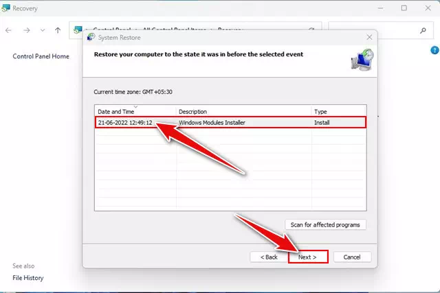Click the Recovery window title icon
440x293 pixels.
point(6,8)
